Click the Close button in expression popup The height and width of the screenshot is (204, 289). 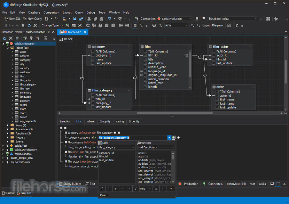103,195
